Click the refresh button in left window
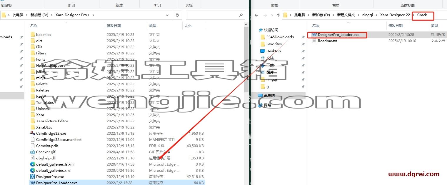The height and width of the screenshot is (185, 447). 177,15
